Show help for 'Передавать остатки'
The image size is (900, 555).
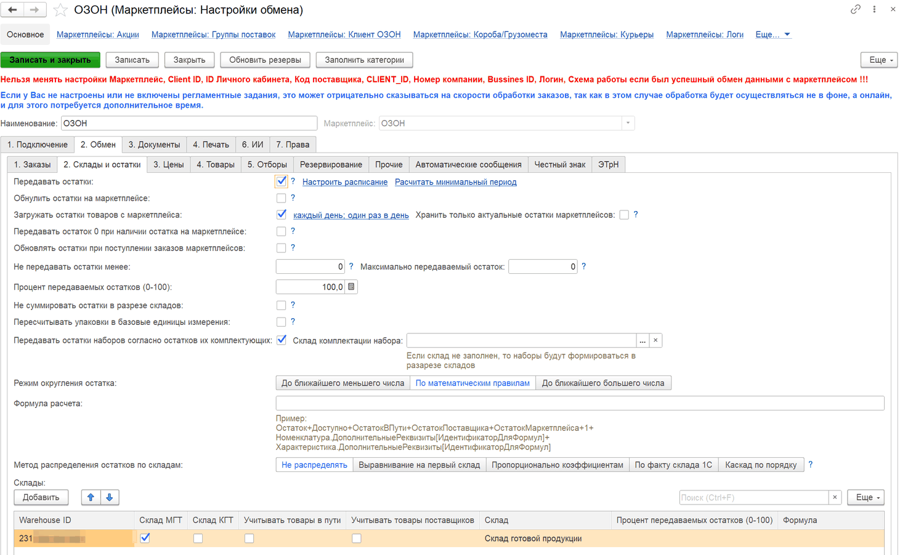point(293,182)
